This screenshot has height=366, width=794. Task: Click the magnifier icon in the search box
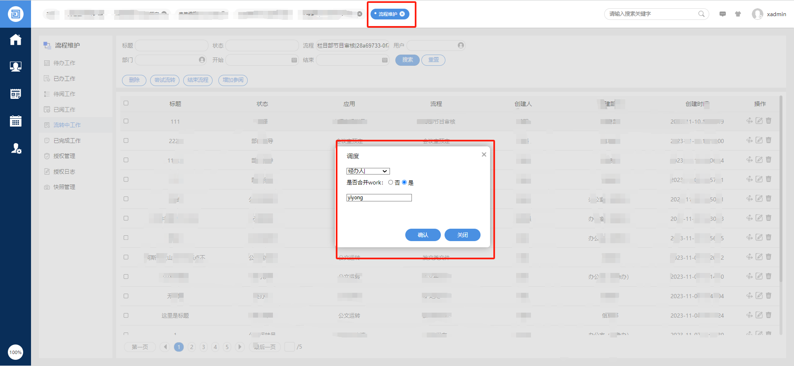tap(701, 14)
